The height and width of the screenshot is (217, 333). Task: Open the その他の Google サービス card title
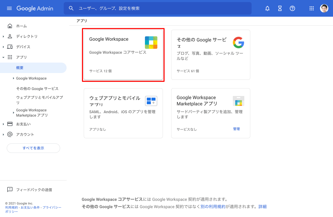202,43
